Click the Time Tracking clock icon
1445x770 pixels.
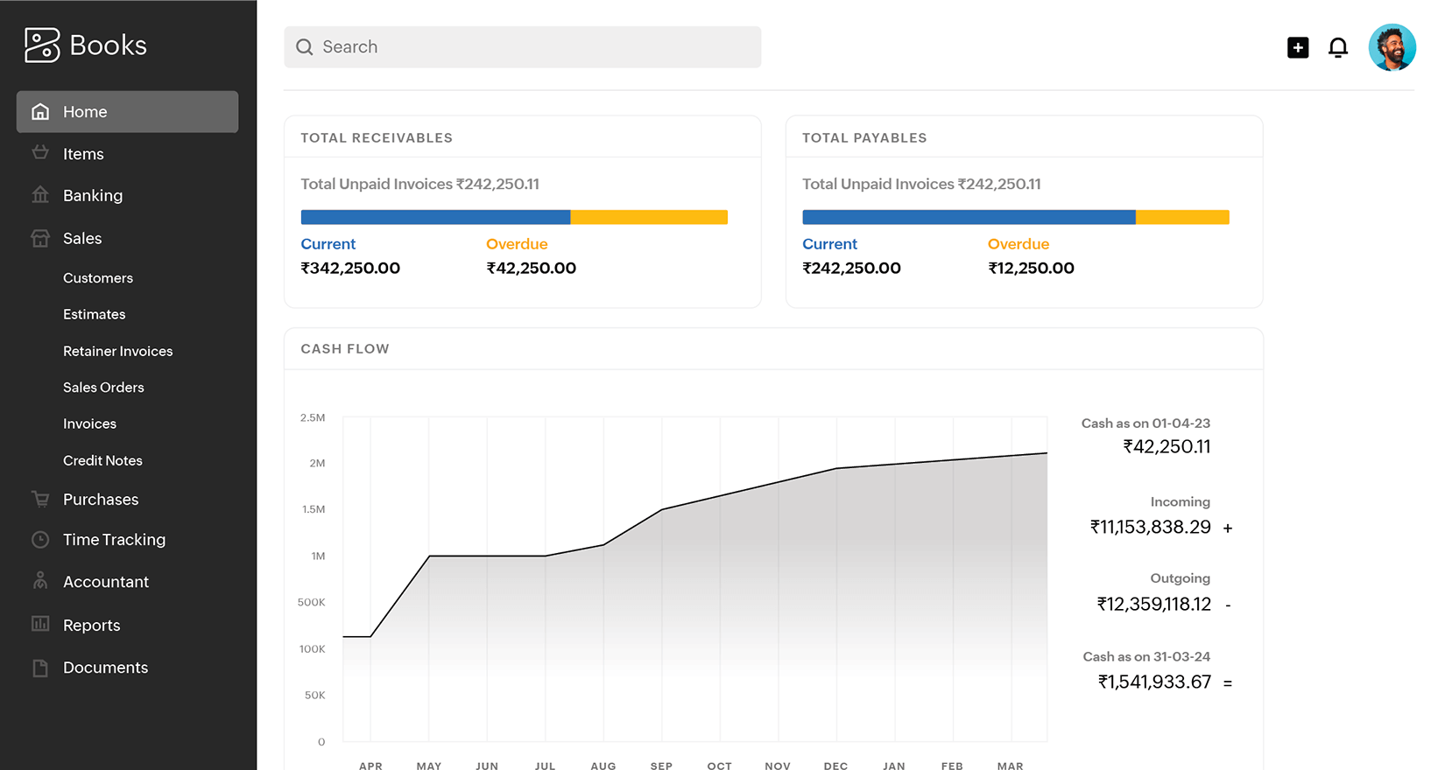pyautogui.click(x=40, y=540)
